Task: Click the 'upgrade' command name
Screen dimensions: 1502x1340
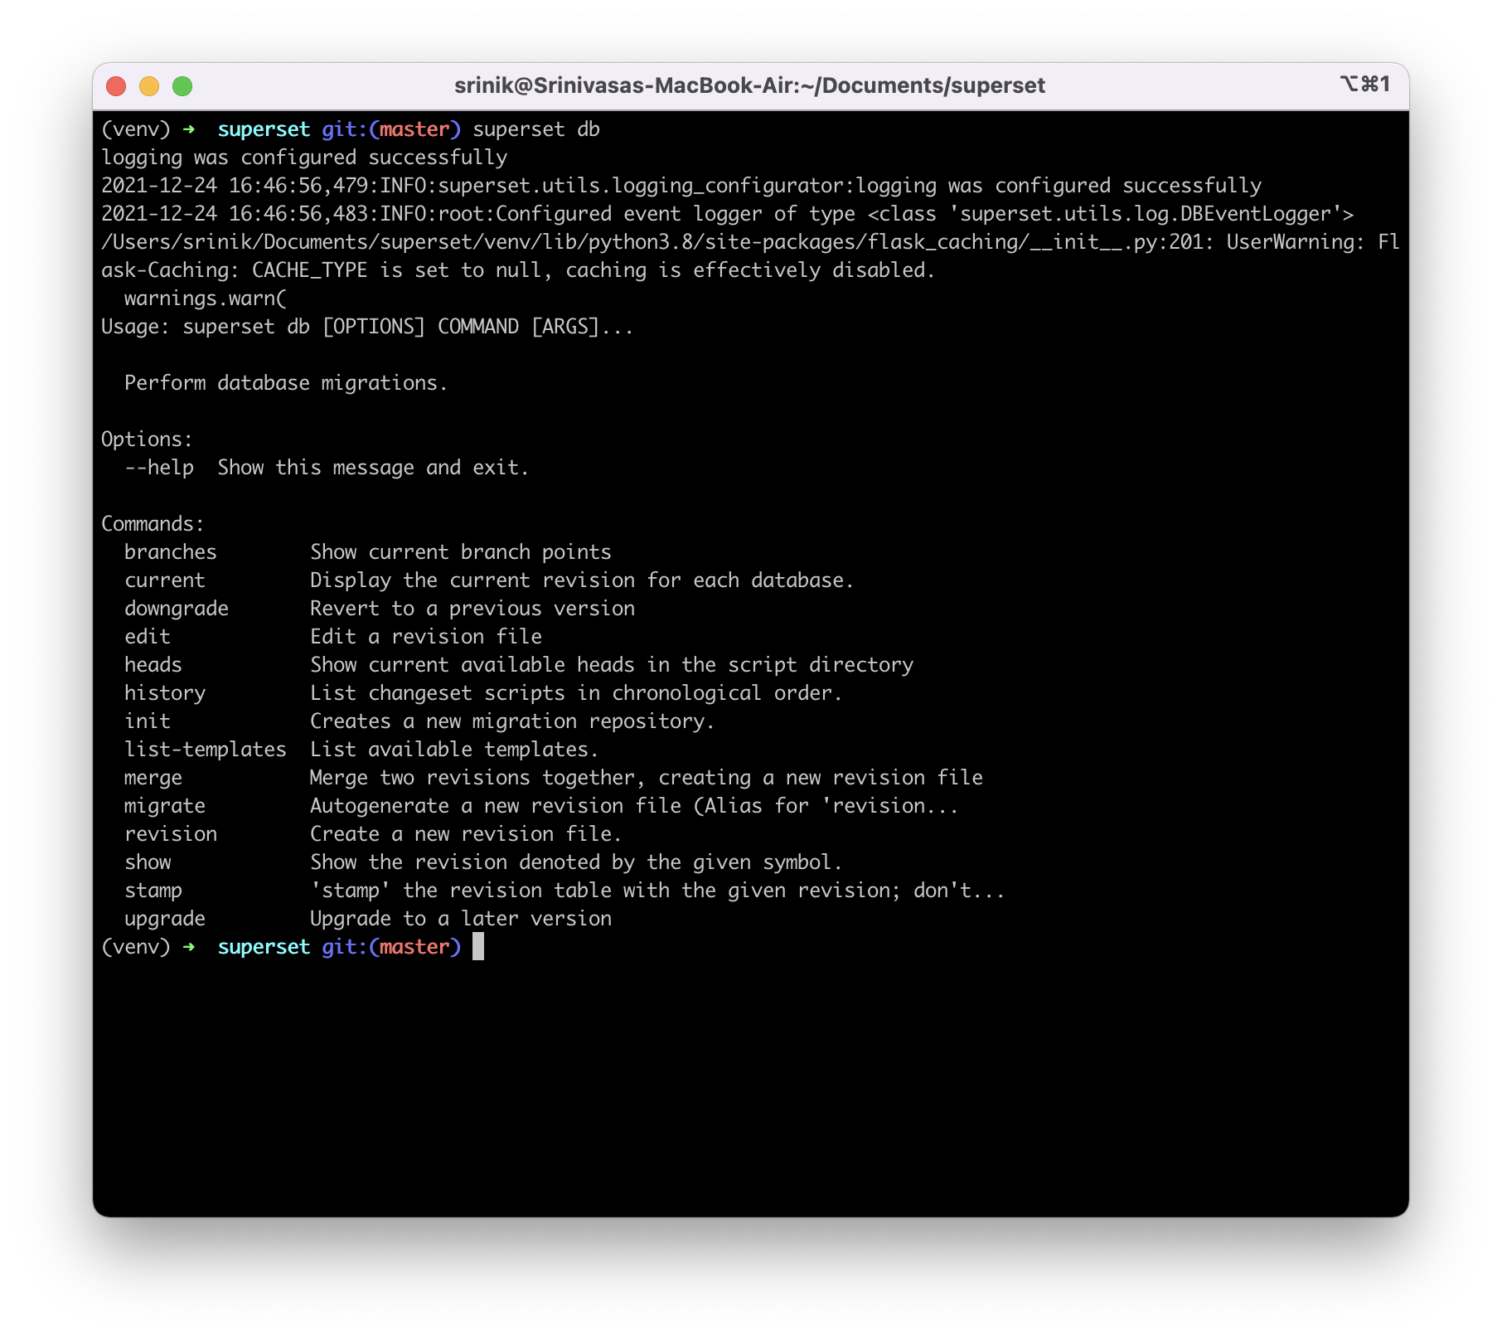Action: [x=165, y=919]
